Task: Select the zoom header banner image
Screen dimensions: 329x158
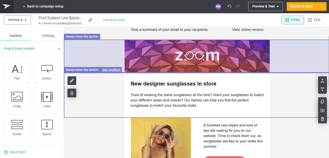Action: point(197,56)
